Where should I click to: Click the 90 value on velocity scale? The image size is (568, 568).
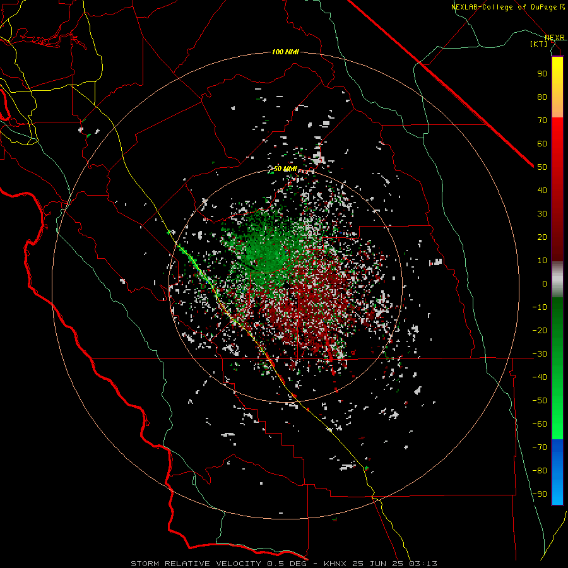542,74
